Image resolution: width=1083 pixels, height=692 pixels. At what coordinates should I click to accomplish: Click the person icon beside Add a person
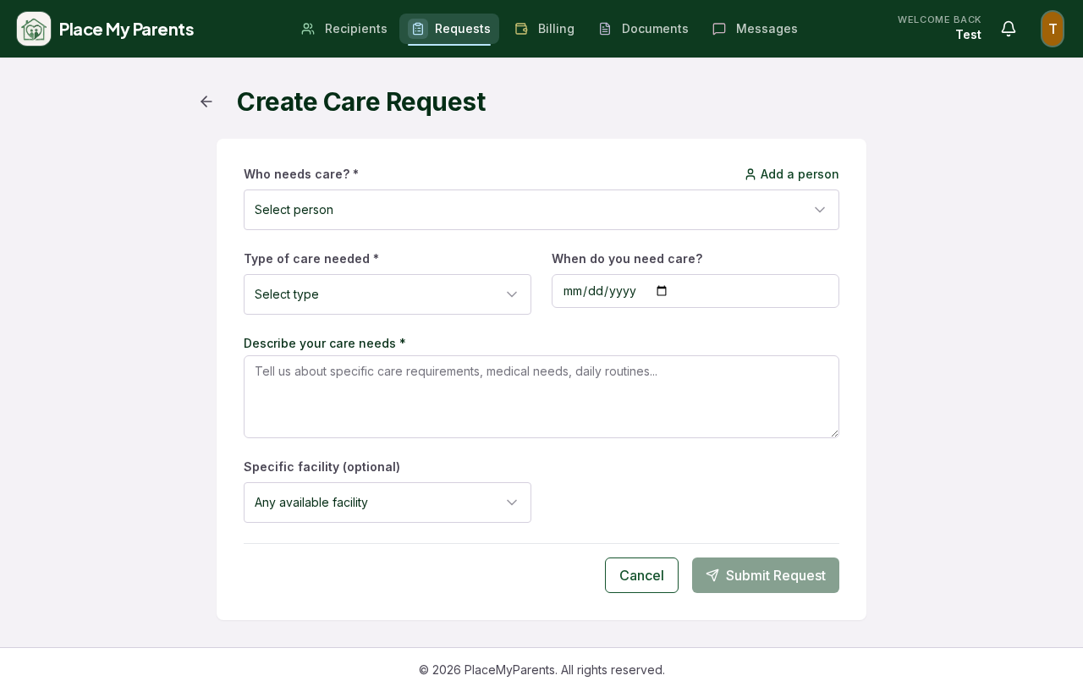(x=750, y=174)
